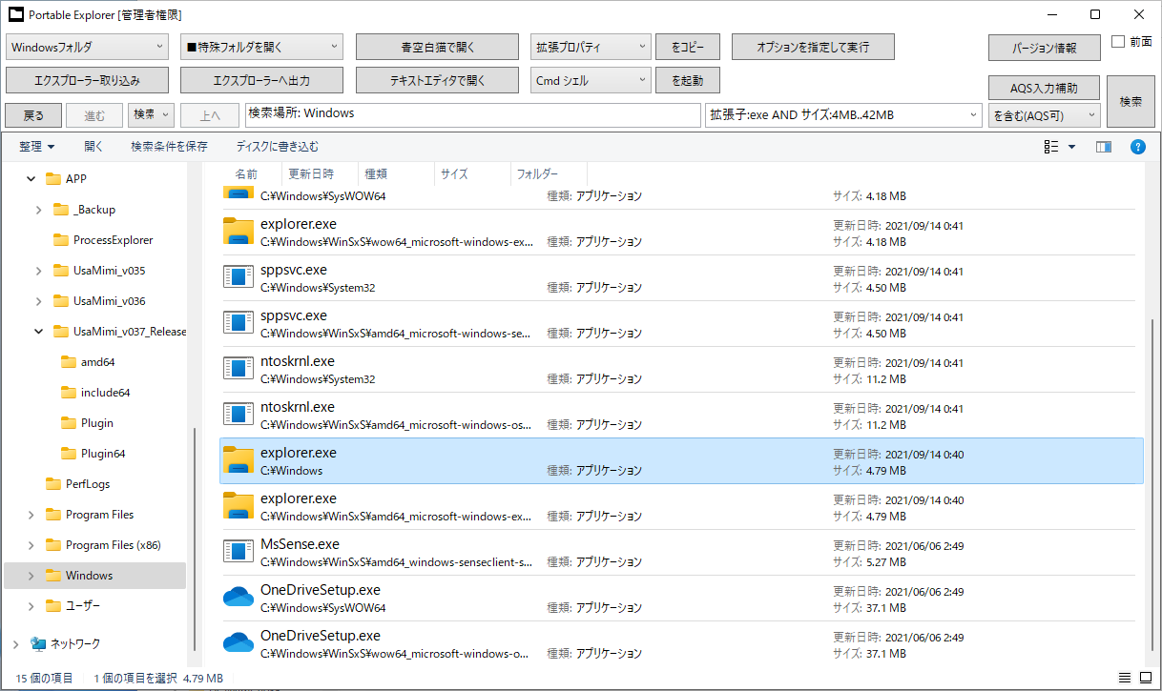Open the 拡張プロパティ dropdown
The width and height of the screenshot is (1162, 691).
click(591, 47)
